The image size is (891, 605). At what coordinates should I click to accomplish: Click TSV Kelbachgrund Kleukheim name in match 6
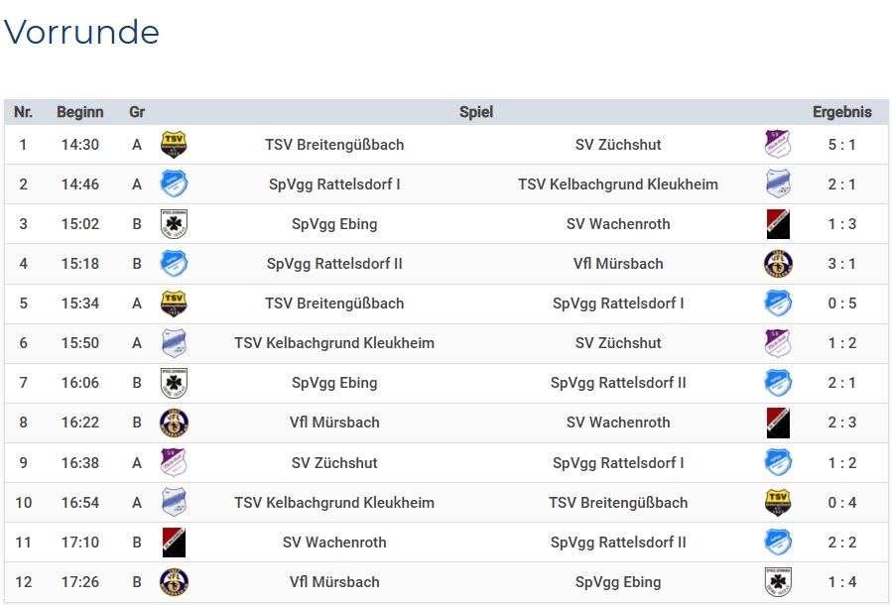(x=334, y=343)
